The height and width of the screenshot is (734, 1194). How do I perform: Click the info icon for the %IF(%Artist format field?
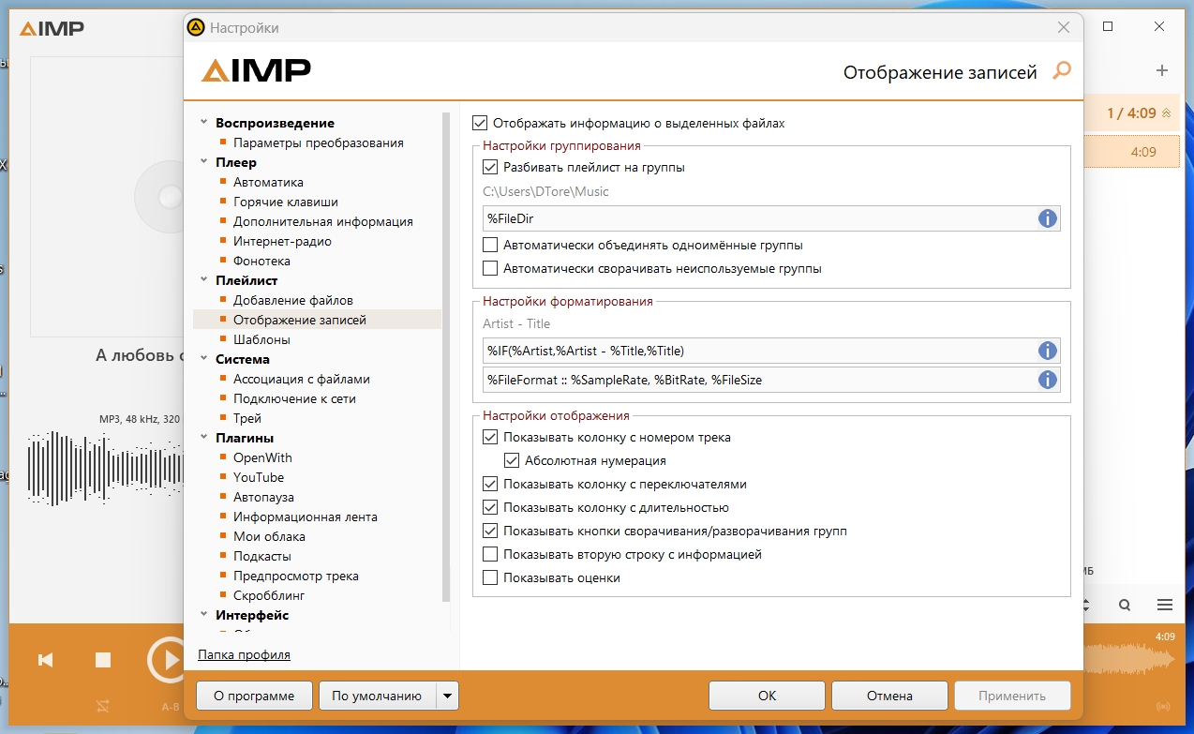tap(1048, 351)
